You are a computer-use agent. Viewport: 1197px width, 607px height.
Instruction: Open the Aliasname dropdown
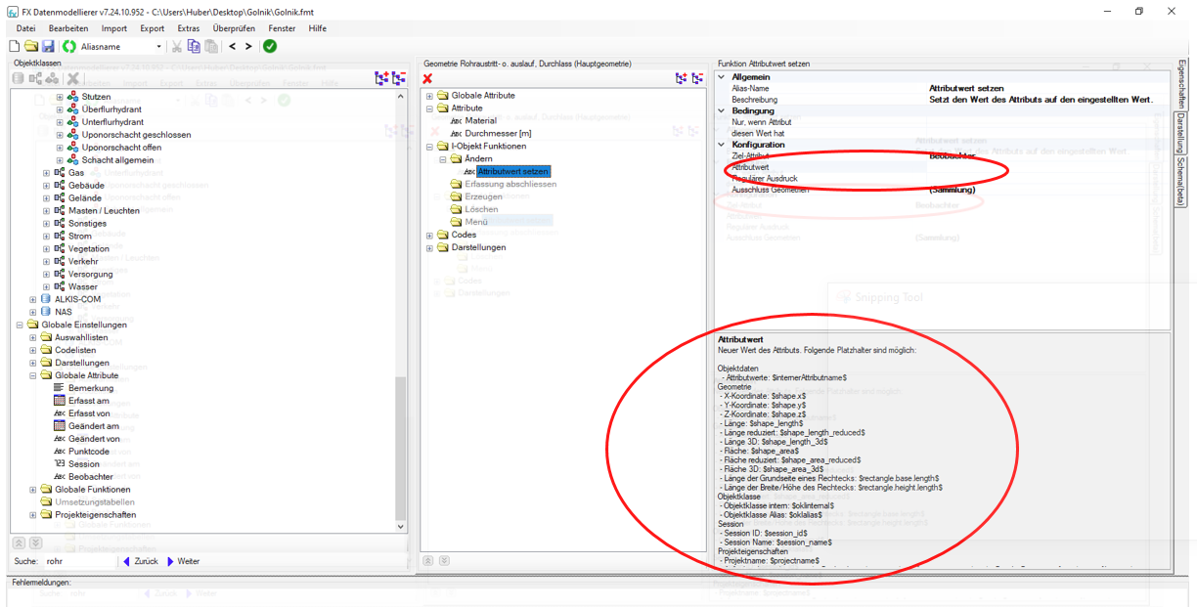(158, 46)
